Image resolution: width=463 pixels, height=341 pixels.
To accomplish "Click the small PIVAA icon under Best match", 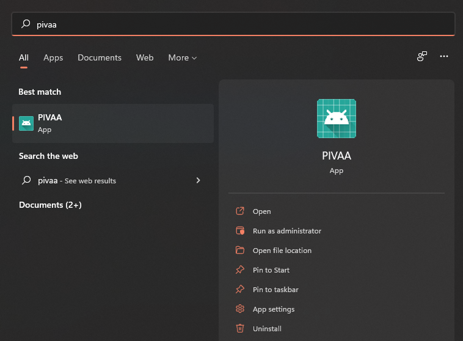I will coord(26,123).
